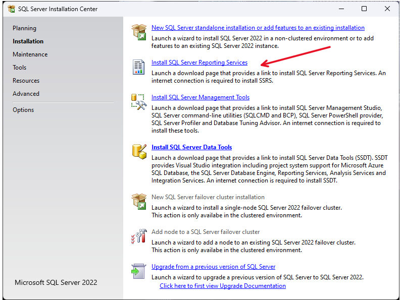Click the failover cluster installation box icon
The image size is (401, 300).
(139, 202)
